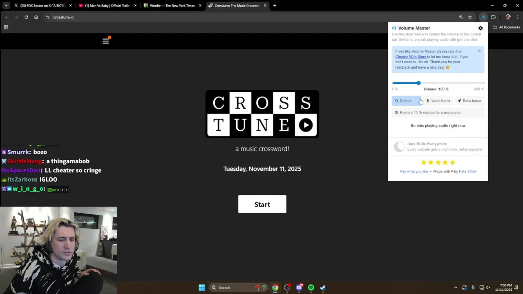Open the Chrome profile avatar
This screenshot has width=523, height=294.
(508, 17)
